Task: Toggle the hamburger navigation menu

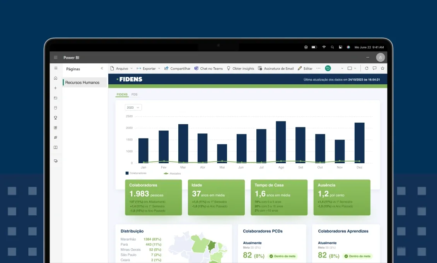Action: pos(56,68)
